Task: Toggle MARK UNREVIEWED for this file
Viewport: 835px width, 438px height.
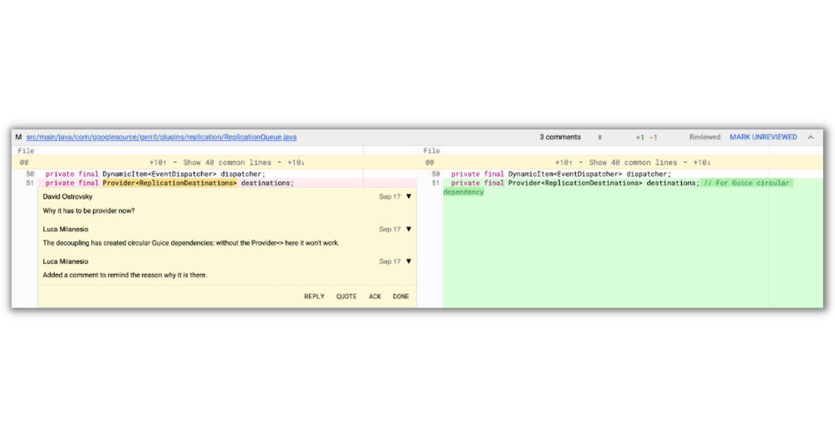Action: (x=762, y=137)
